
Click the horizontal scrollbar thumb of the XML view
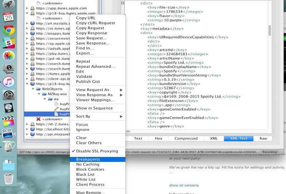pyautogui.click(x=128, y=131)
